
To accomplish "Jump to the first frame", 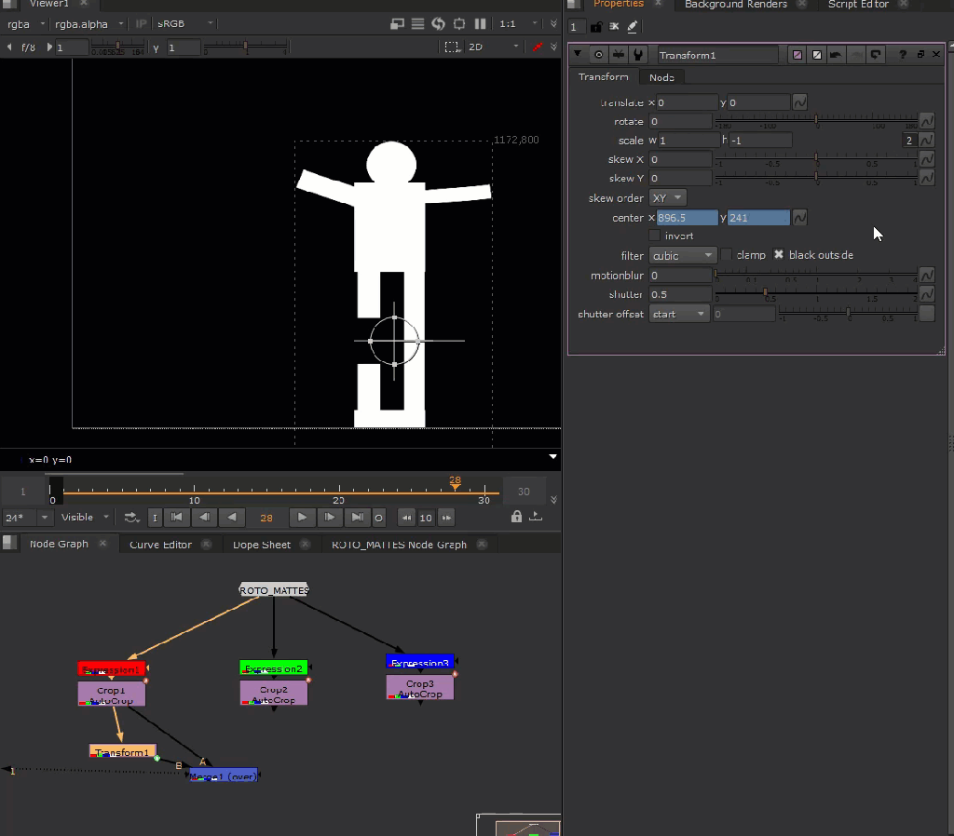I will click(175, 518).
